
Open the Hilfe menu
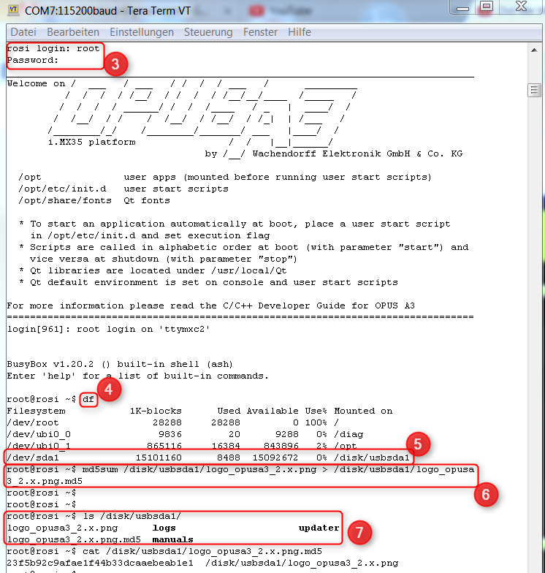click(300, 32)
